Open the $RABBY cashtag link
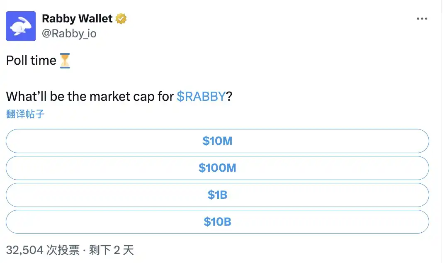Viewport: 447px width, 263px height. coord(201,96)
